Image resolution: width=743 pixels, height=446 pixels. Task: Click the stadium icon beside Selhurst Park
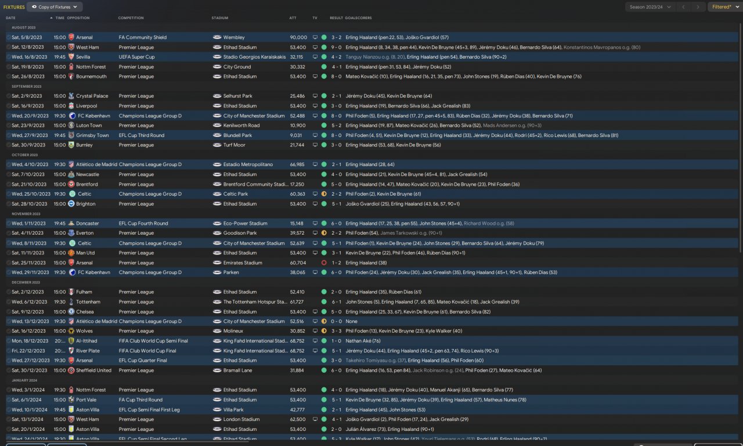[x=217, y=96]
